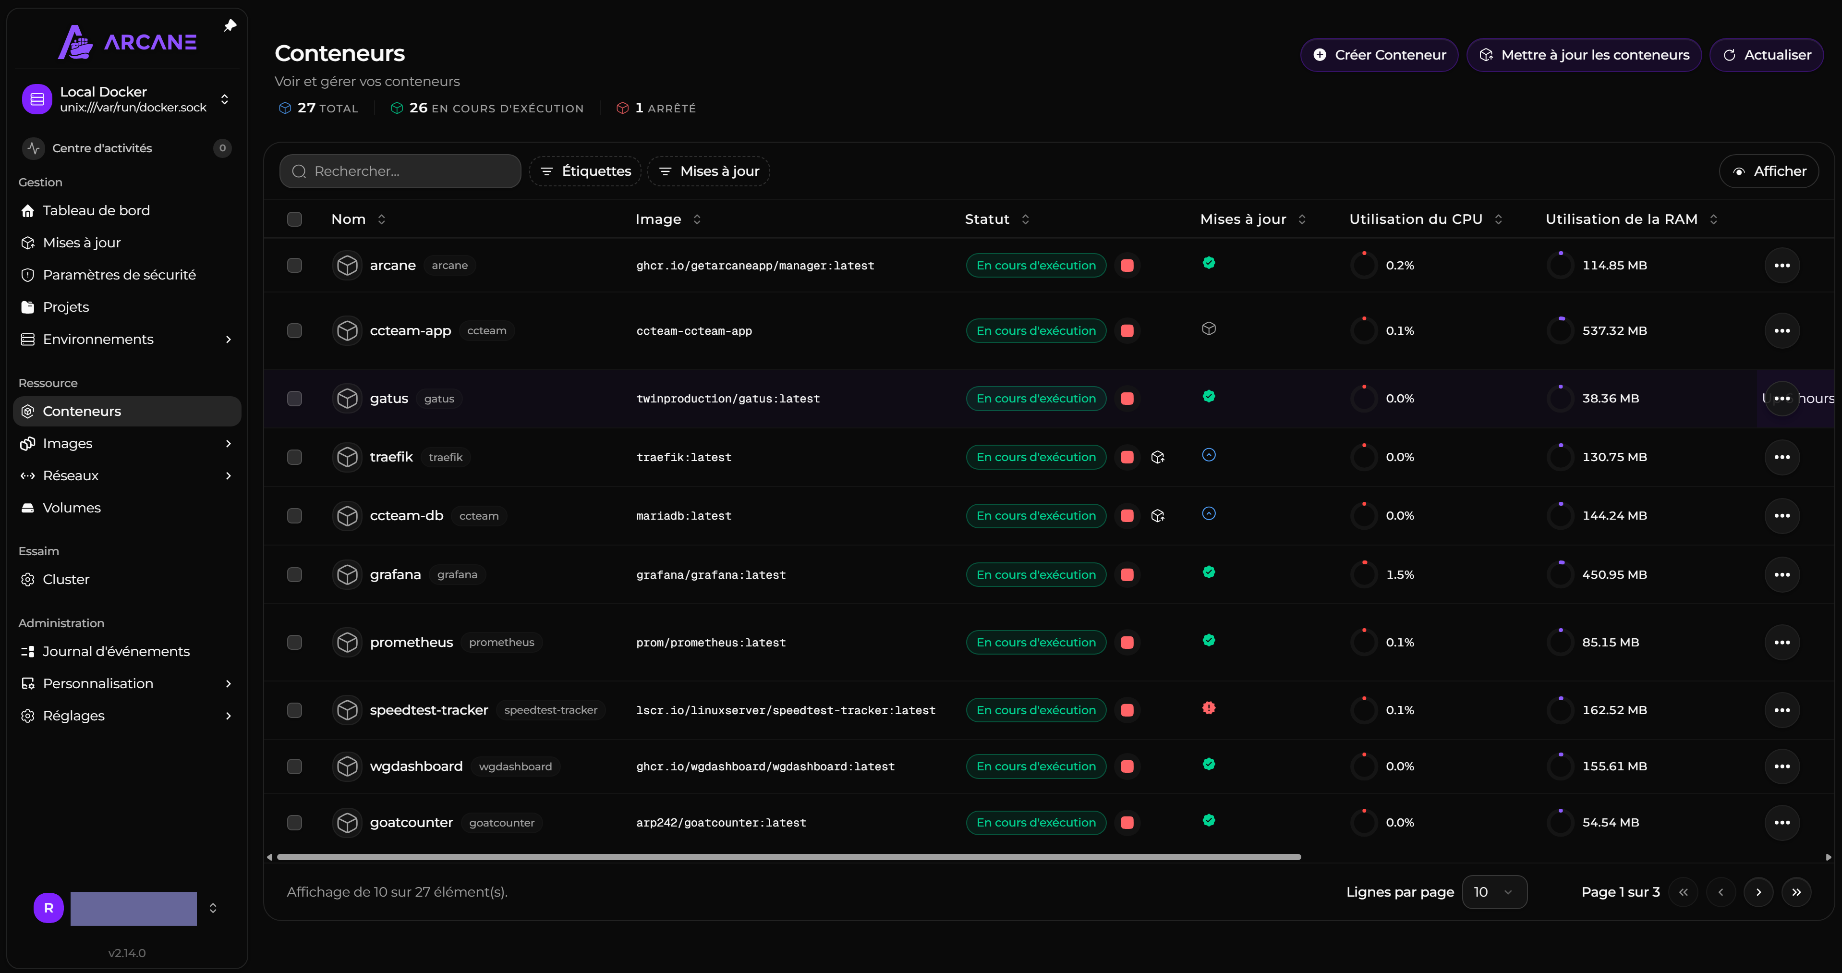
Task: Open the Centre d'activités panel
Action: pyautogui.click(x=127, y=148)
